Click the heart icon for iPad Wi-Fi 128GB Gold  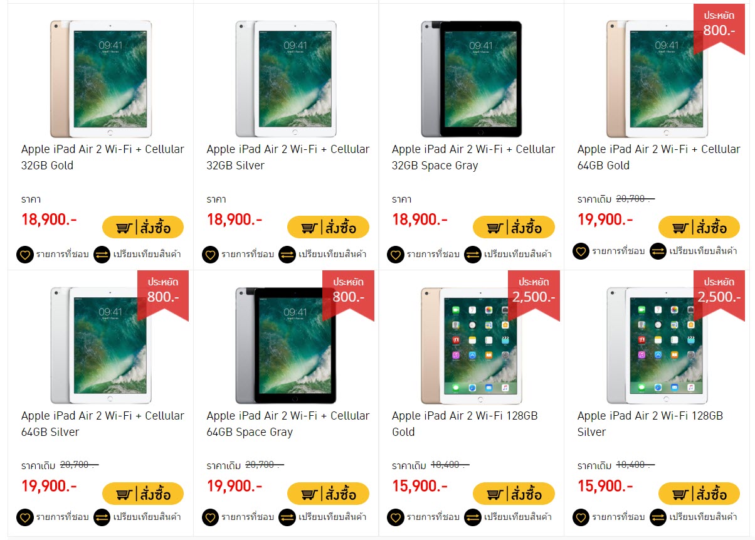(396, 517)
